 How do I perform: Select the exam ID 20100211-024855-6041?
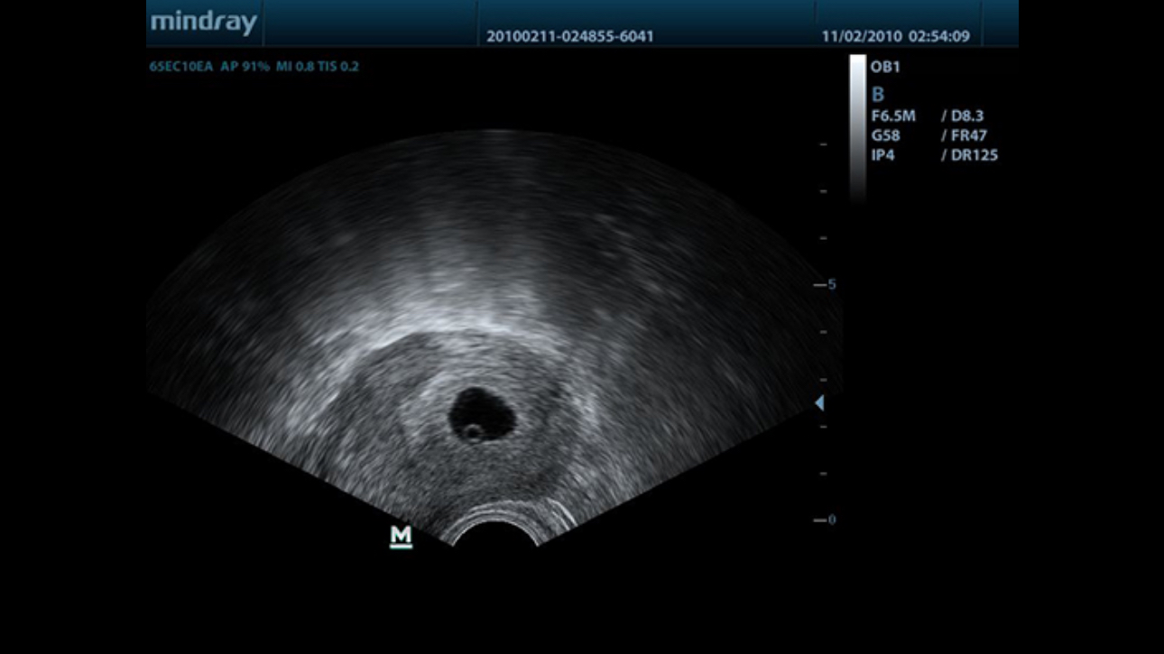(x=569, y=37)
